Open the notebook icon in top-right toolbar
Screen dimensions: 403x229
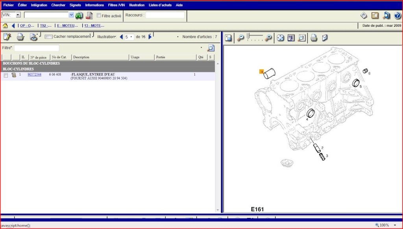coord(375,16)
